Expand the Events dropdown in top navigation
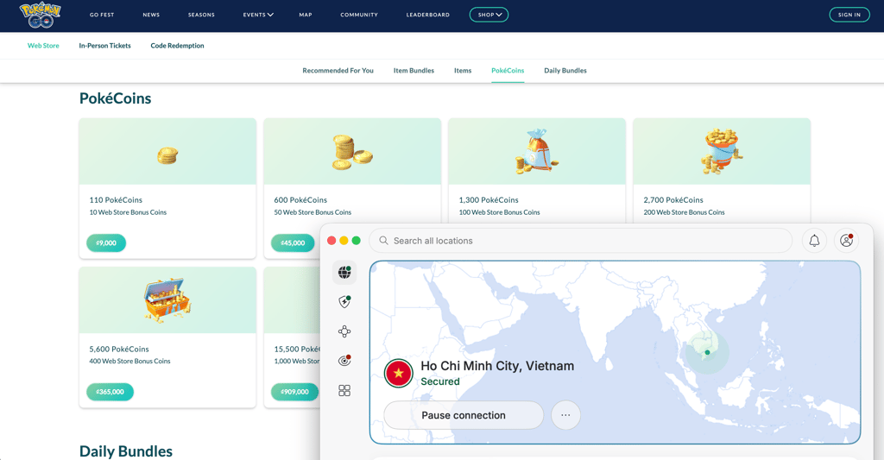The image size is (884, 460). click(258, 15)
